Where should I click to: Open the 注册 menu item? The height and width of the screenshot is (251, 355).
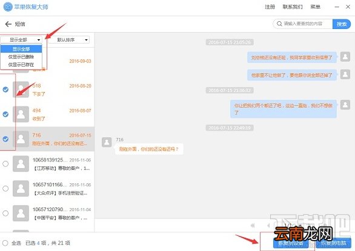click(270, 7)
